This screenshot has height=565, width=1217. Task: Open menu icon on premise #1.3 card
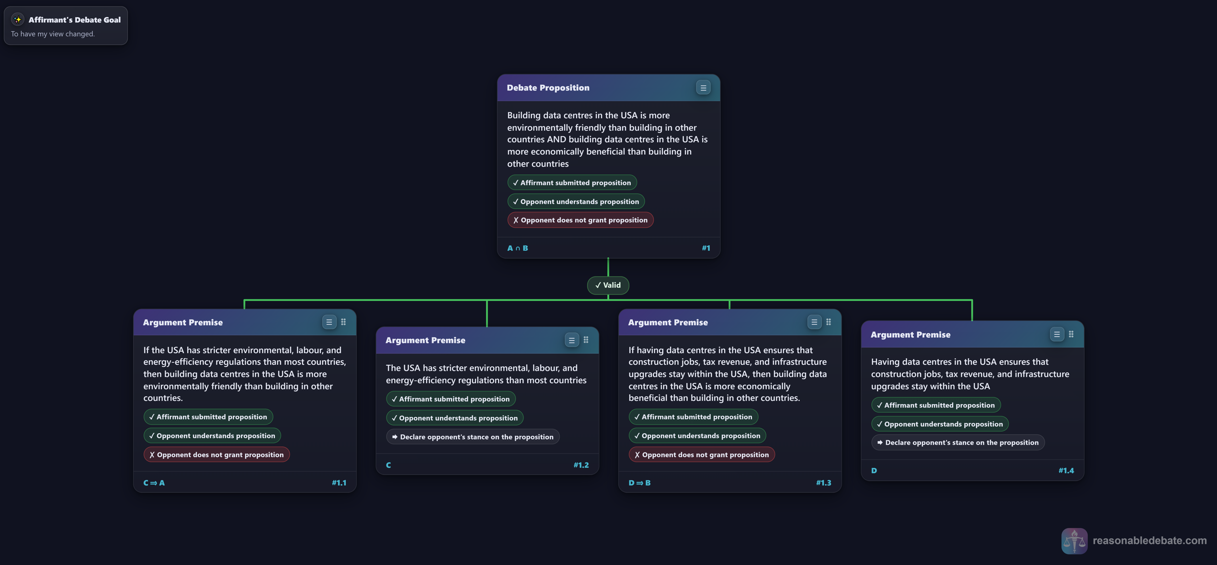click(x=814, y=322)
